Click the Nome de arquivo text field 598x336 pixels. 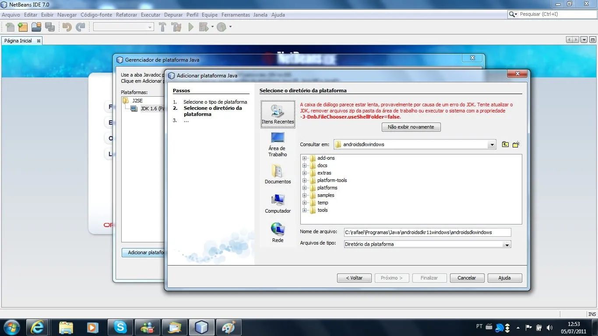(x=427, y=232)
